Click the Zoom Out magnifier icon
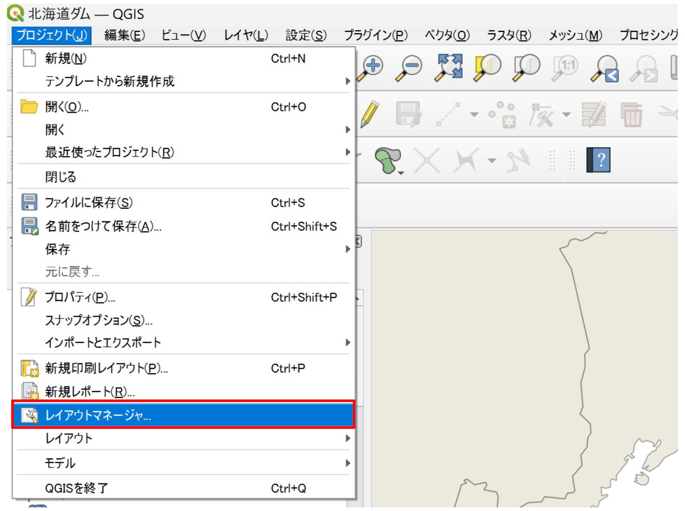 pos(408,68)
